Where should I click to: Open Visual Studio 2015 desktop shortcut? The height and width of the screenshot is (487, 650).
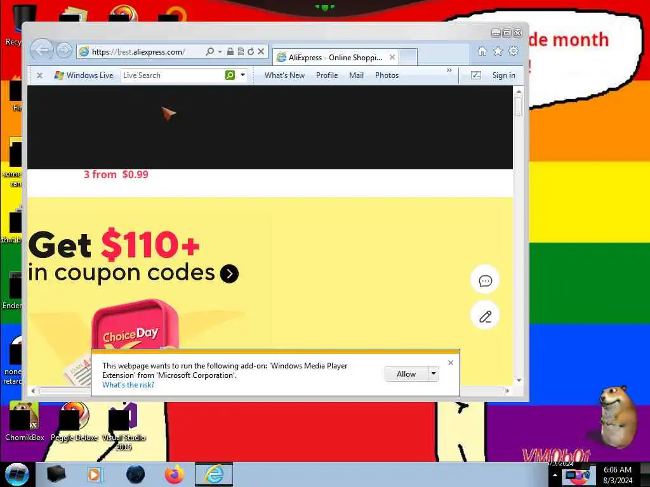tap(124, 426)
